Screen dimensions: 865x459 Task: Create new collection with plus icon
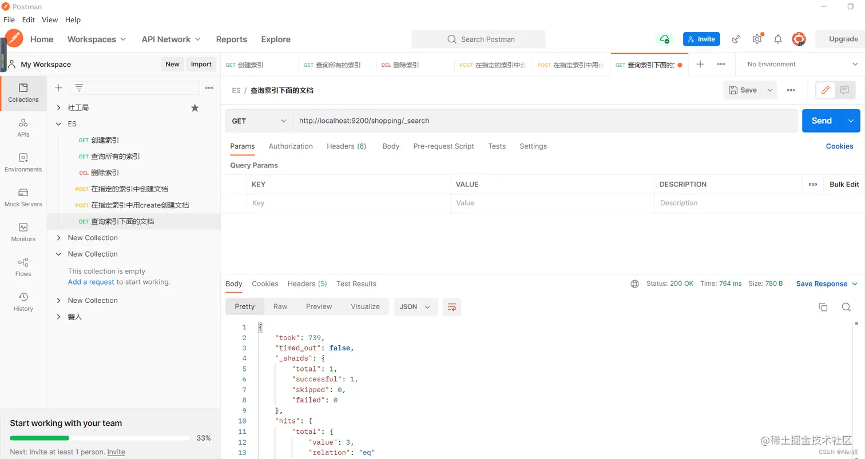(58, 87)
